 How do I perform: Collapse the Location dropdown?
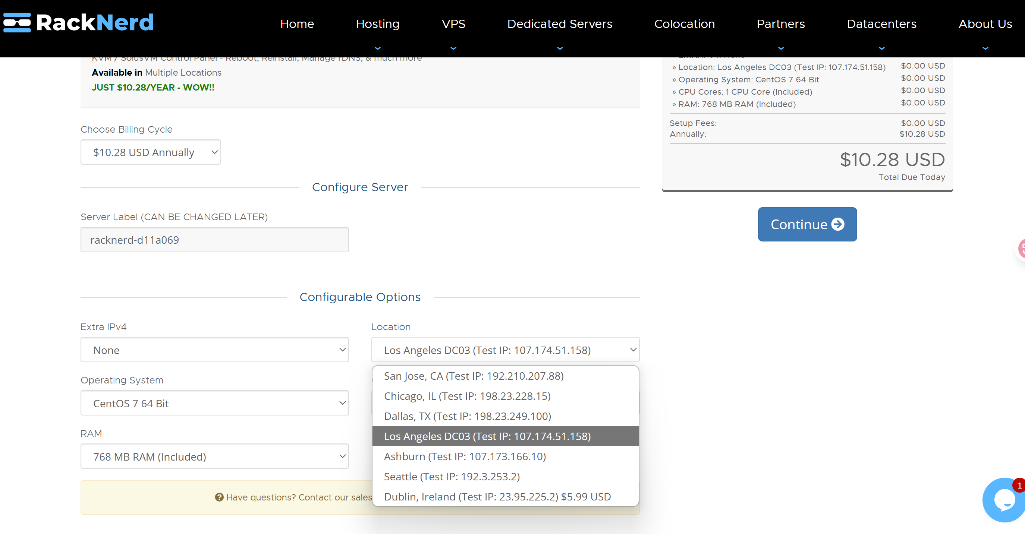click(505, 350)
